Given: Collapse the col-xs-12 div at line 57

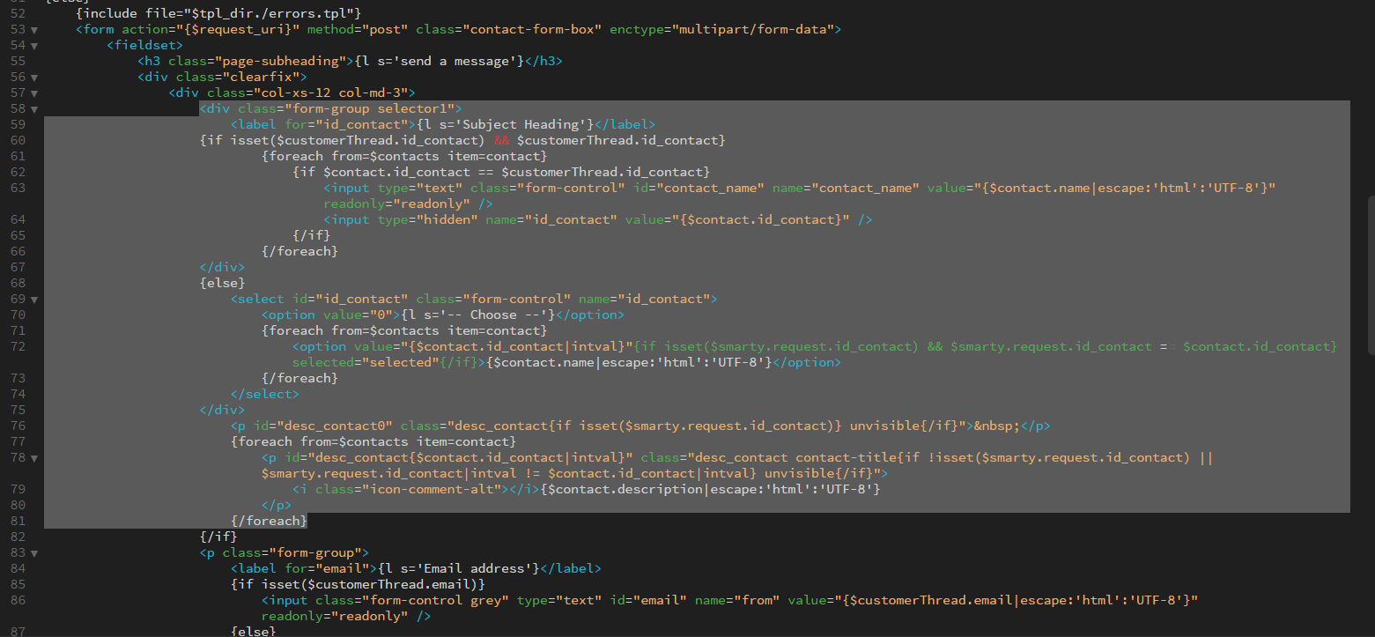Looking at the screenshot, I should click(x=34, y=93).
